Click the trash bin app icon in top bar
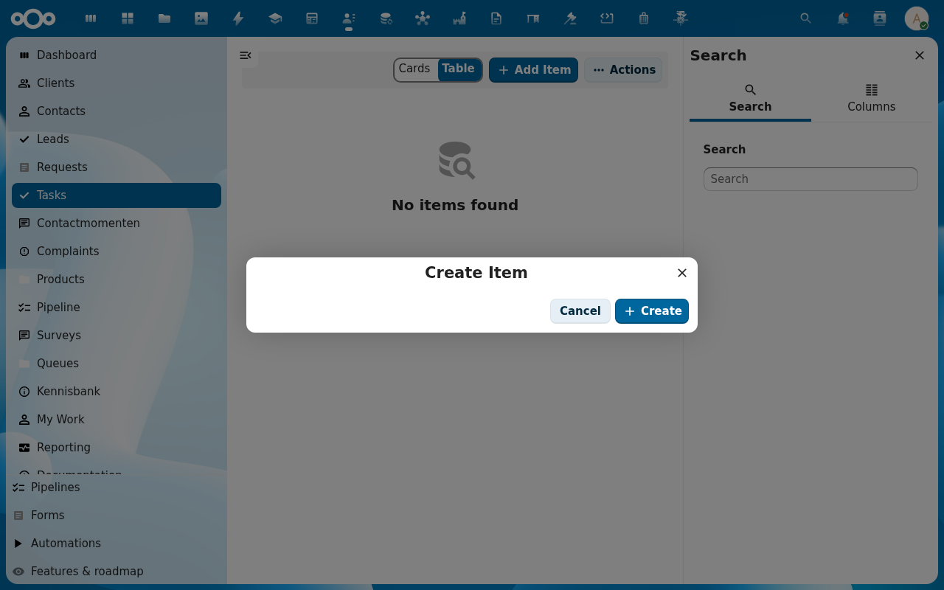The height and width of the screenshot is (590, 944). (x=644, y=18)
